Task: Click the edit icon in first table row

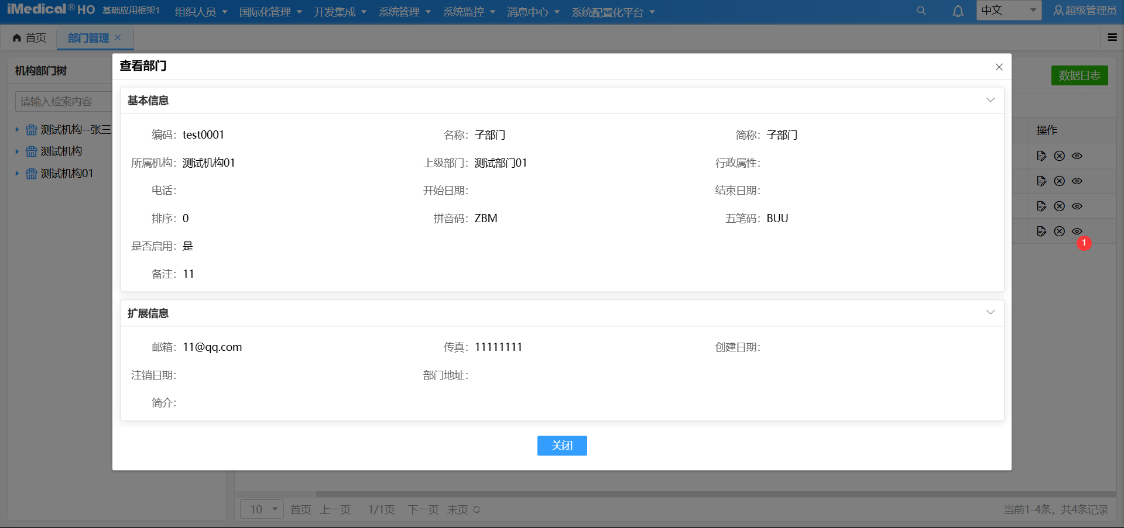Action: click(x=1041, y=156)
